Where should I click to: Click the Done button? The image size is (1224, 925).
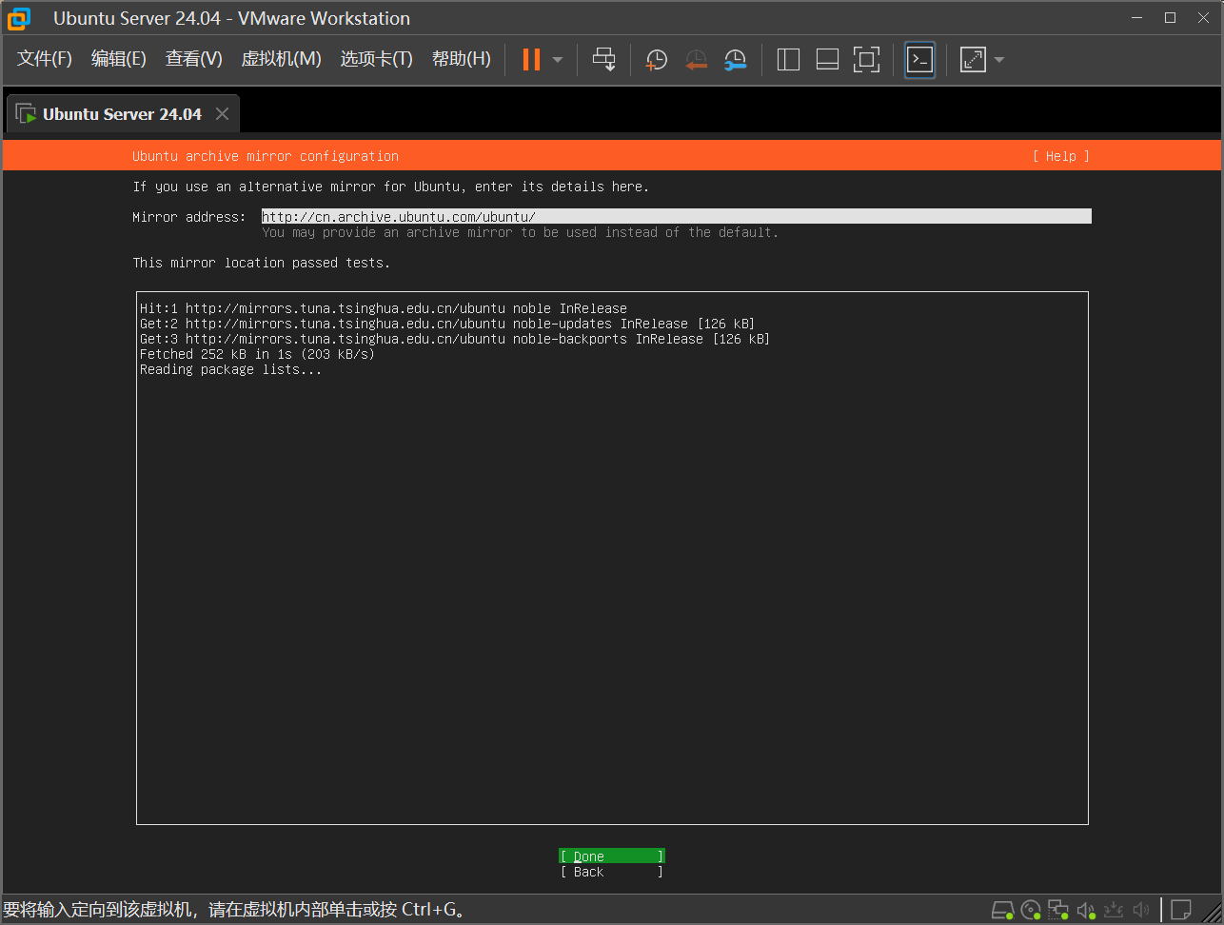(x=611, y=856)
